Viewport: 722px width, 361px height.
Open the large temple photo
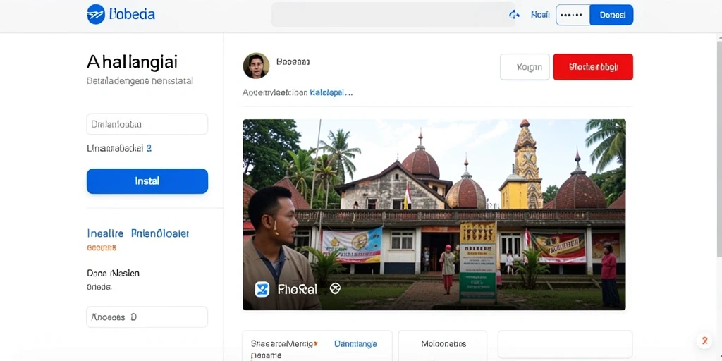(434, 214)
